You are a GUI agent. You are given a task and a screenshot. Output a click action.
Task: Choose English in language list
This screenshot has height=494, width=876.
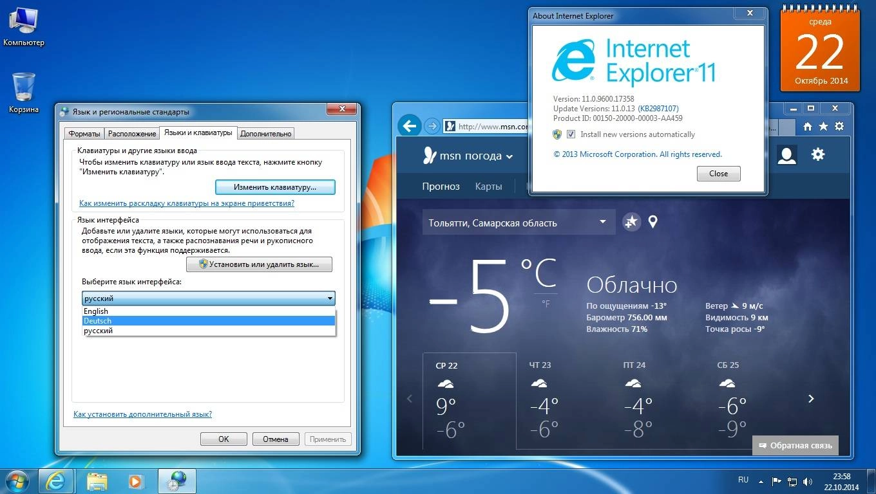[209, 311]
